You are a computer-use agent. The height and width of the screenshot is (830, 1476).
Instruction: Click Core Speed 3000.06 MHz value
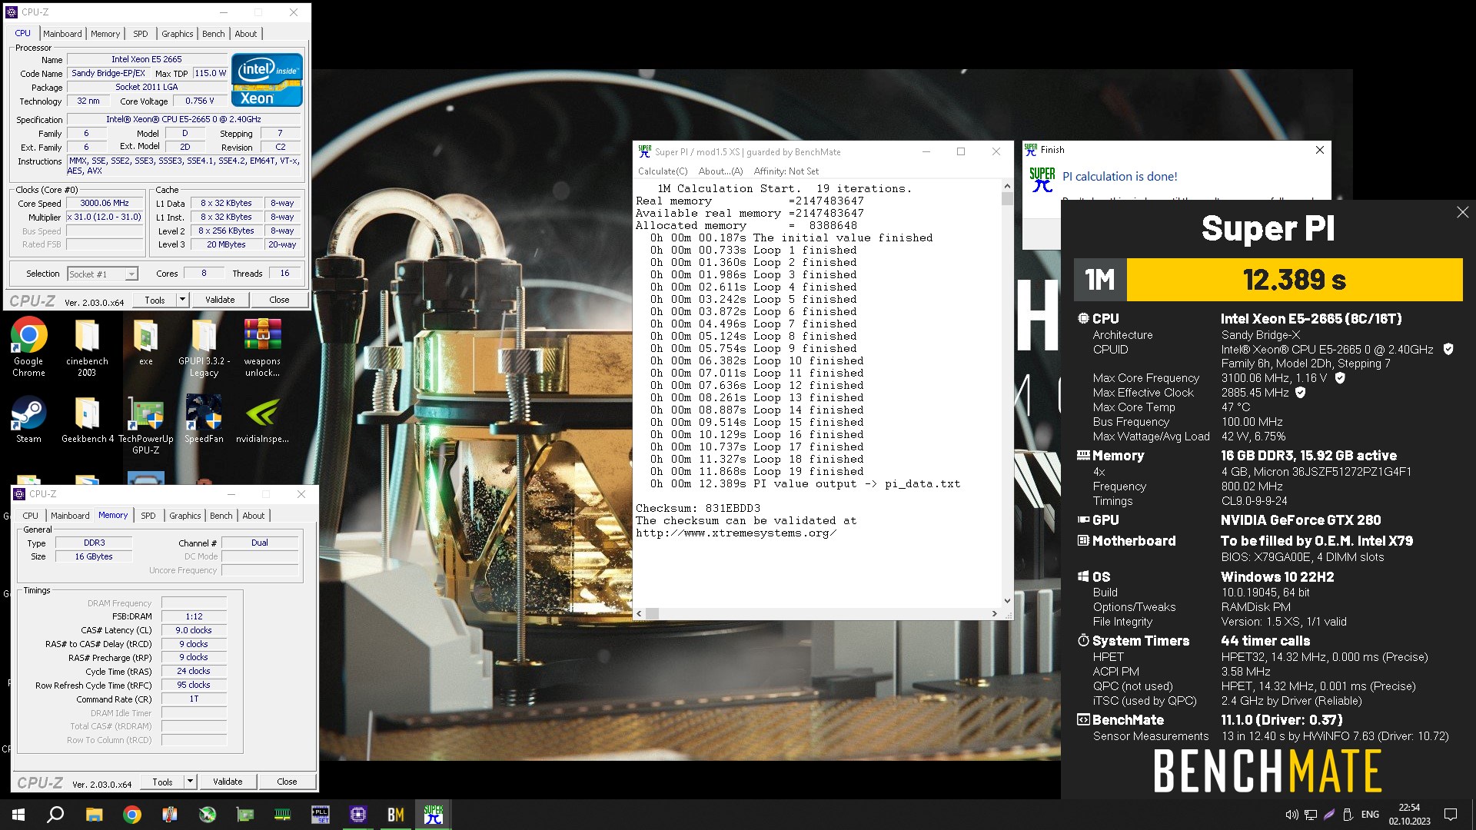pyautogui.click(x=105, y=204)
